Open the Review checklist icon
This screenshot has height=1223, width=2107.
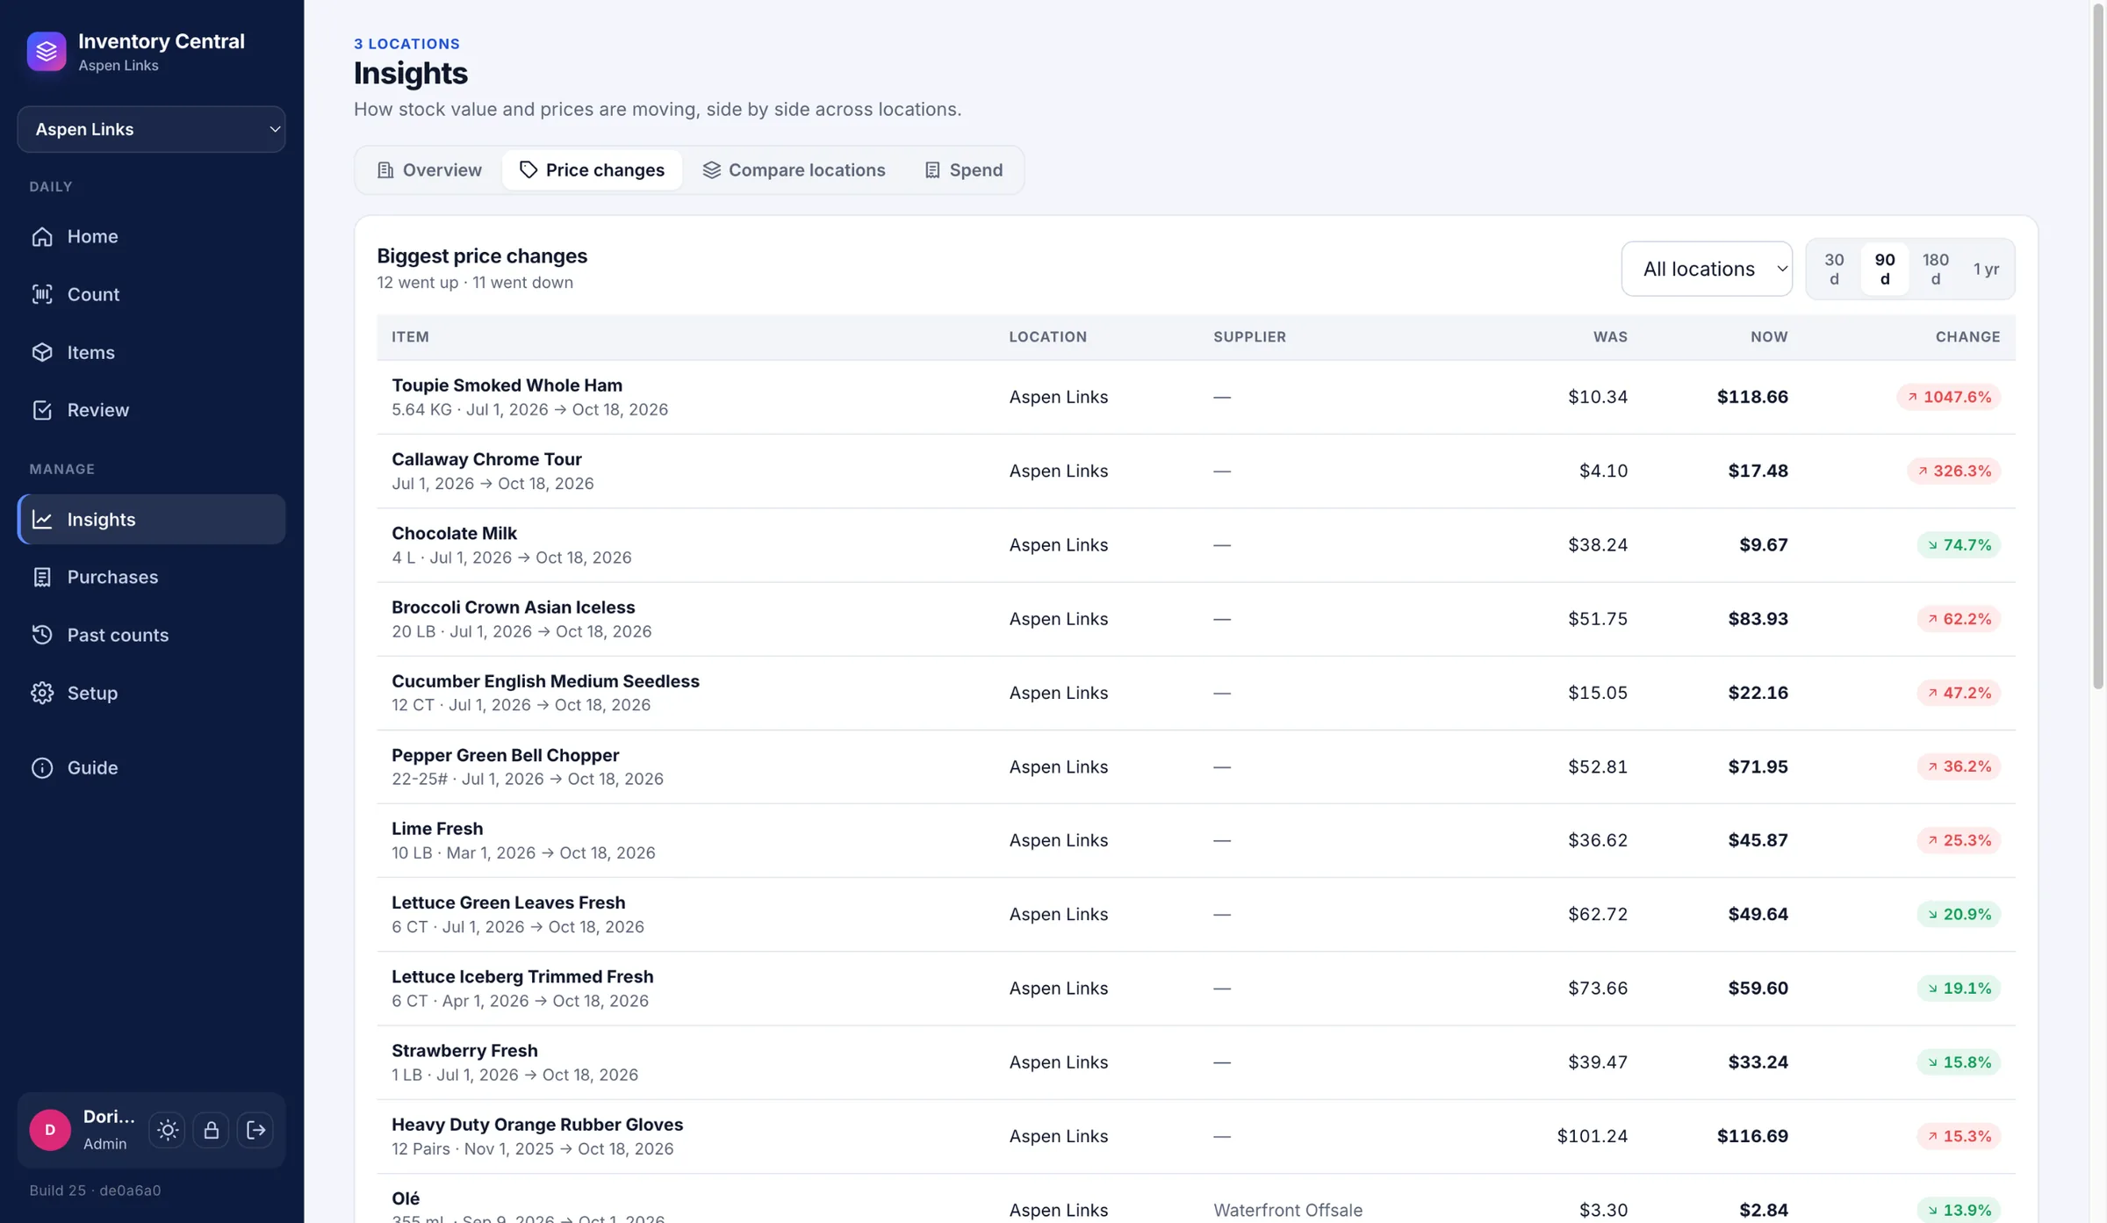tap(42, 410)
